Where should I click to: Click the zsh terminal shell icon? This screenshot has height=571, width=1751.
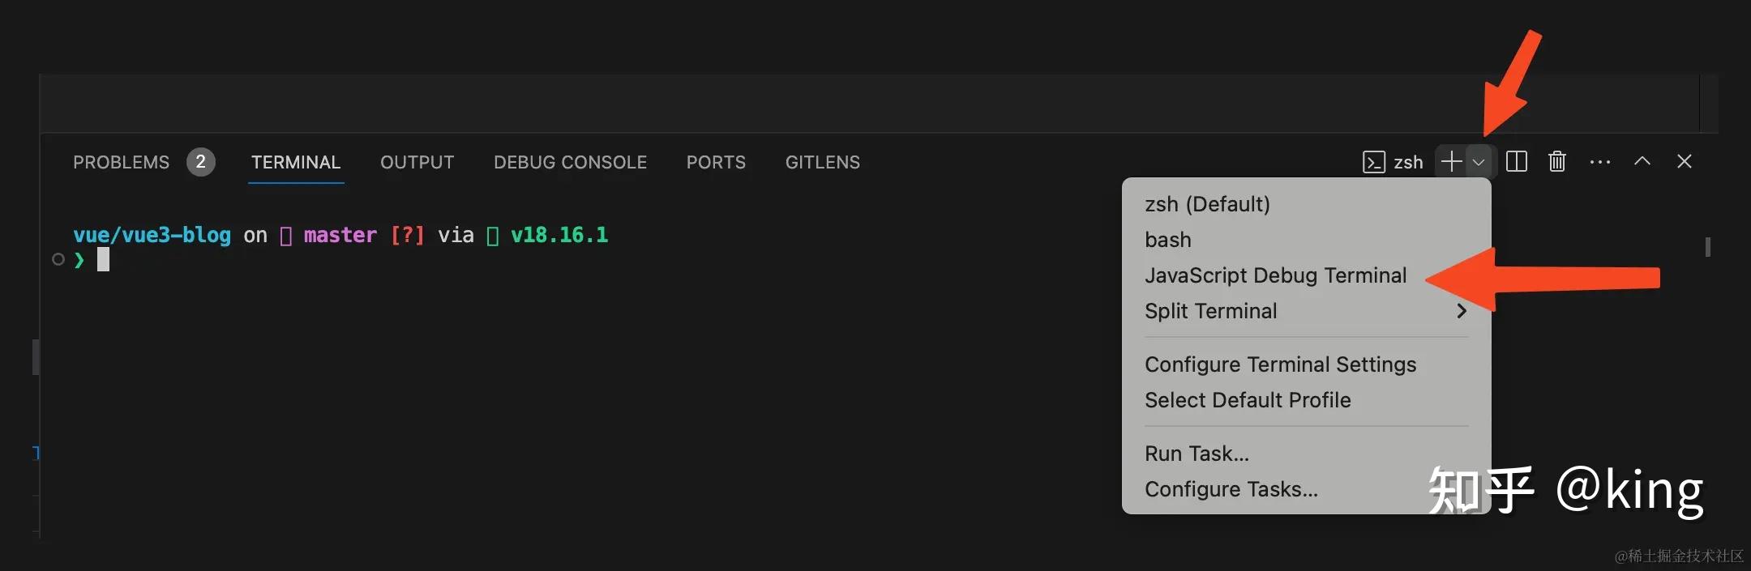pos(1373,162)
